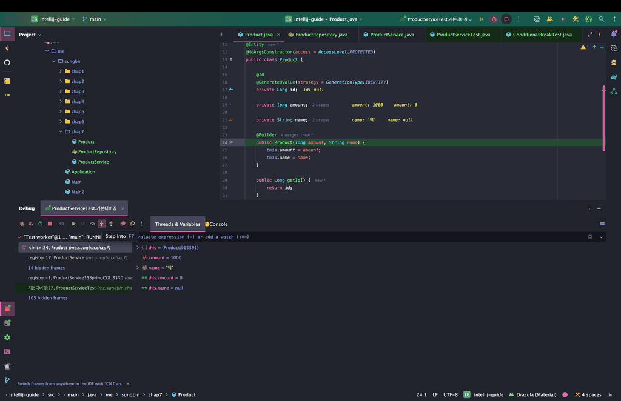Click the search magnifier in the title bar

coord(601,19)
